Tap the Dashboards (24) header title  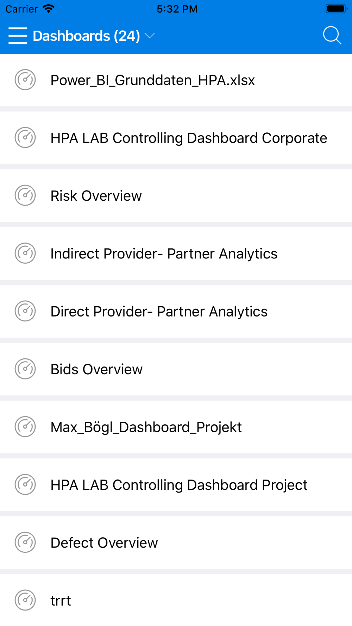(x=86, y=36)
